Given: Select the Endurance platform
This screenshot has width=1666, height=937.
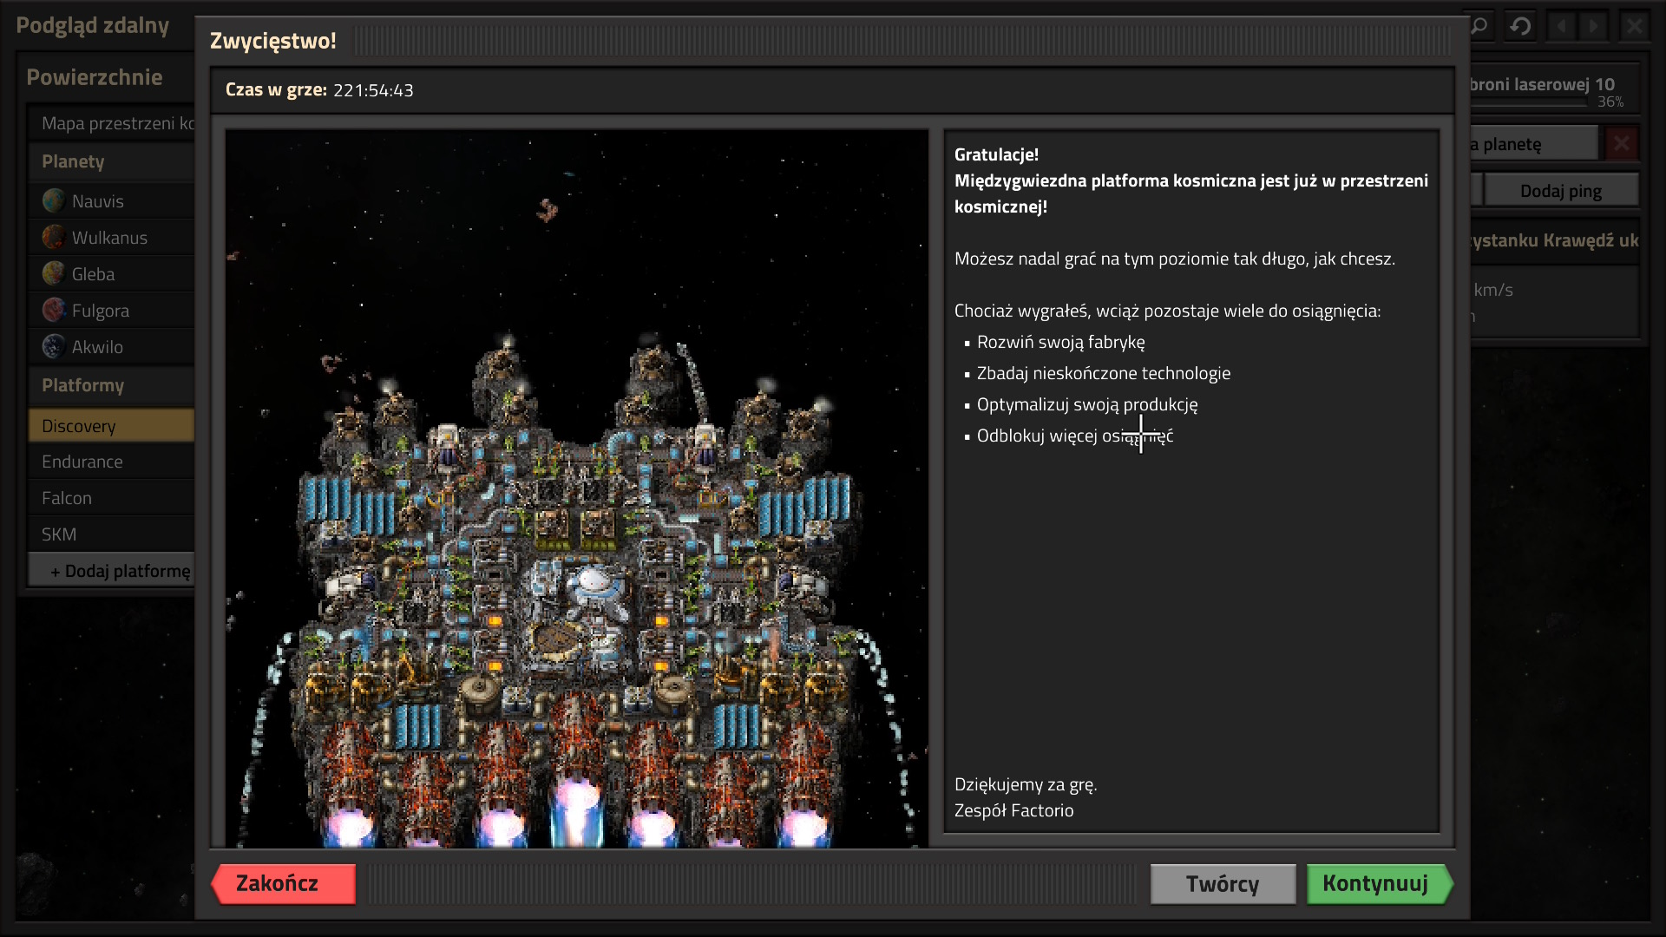Looking at the screenshot, I should pyautogui.click(x=112, y=462).
